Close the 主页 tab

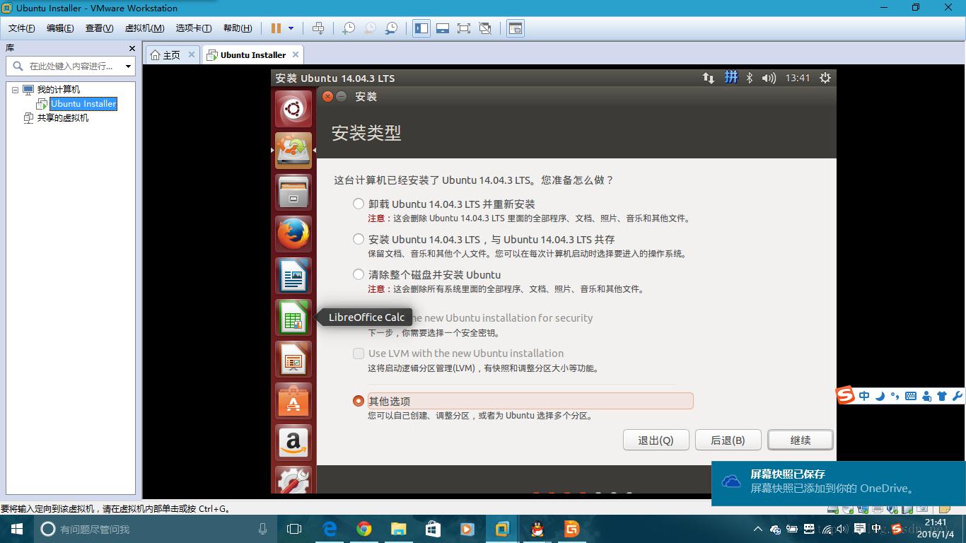point(191,54)
